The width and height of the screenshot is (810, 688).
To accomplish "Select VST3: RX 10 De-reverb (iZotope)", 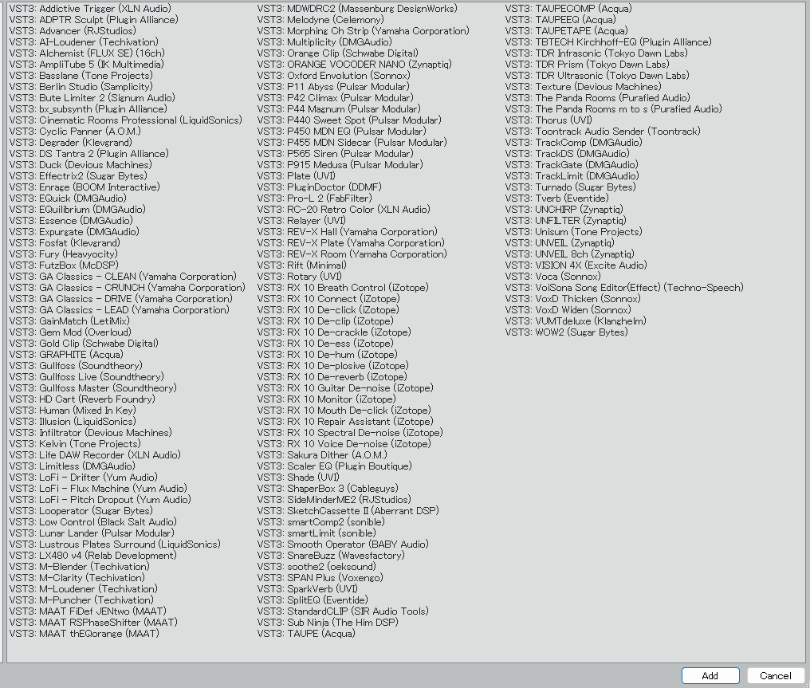I will [x=332, y=376].
